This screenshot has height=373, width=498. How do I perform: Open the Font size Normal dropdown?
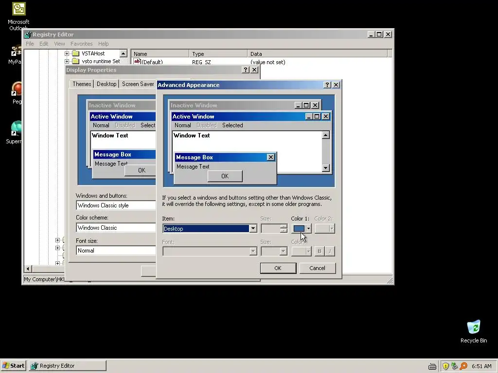click(116, 251)
